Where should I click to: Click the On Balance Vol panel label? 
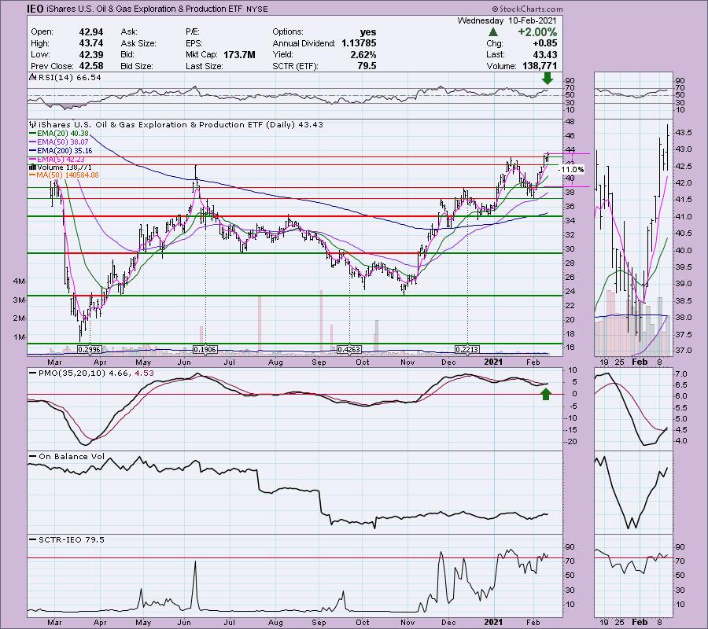tap(72, 457)
